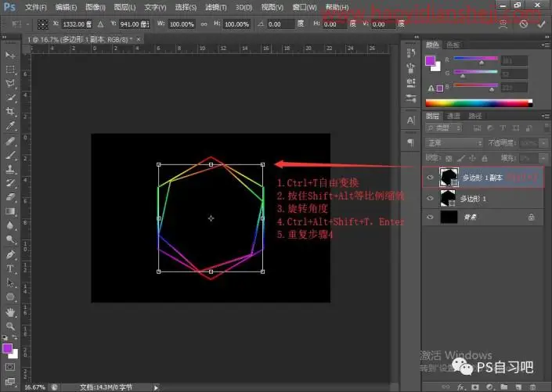Select the Clone Stamp tool

pos(10,169)
